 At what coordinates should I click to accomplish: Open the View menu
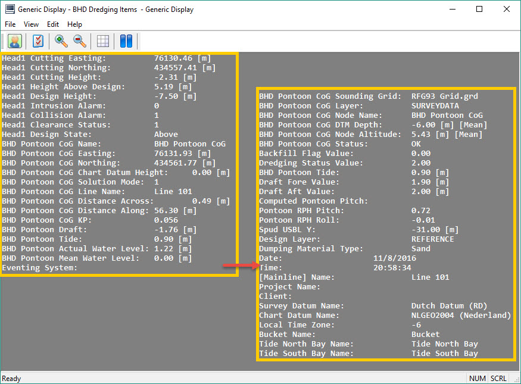coord(31,24)
